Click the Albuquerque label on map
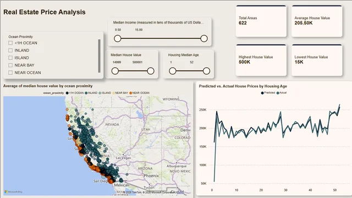The height and width of the screenshot is (198, 352). pos(177,166)
